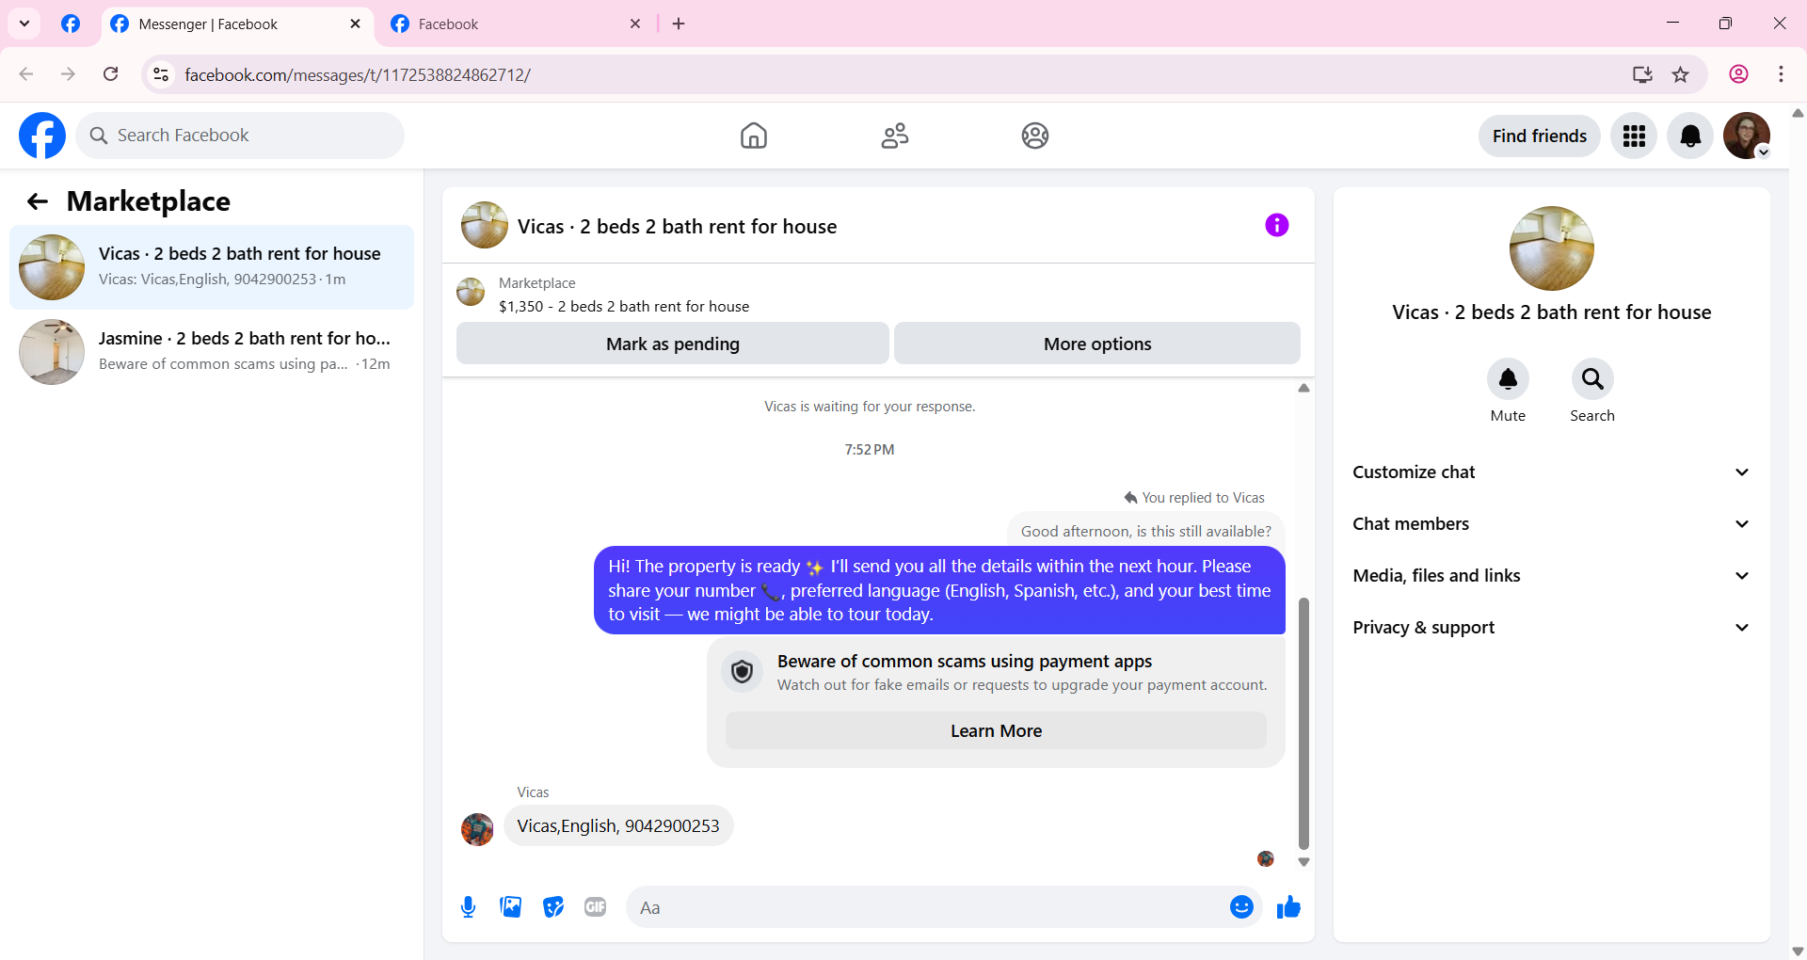Mute the Vicas conversation
This screenshot has width=1807, height=960.
click(1508, 379)
